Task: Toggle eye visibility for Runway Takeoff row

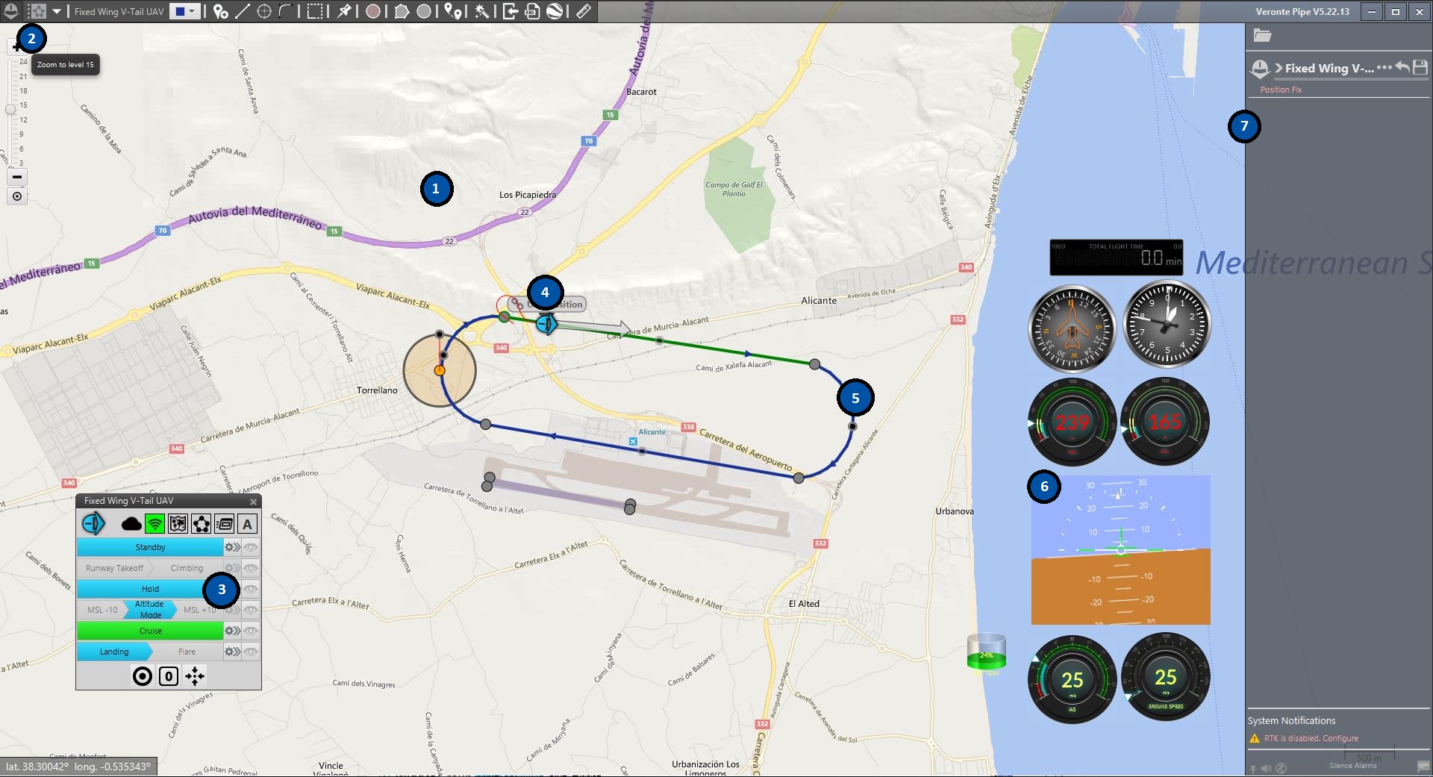Action: click(251, 568)
